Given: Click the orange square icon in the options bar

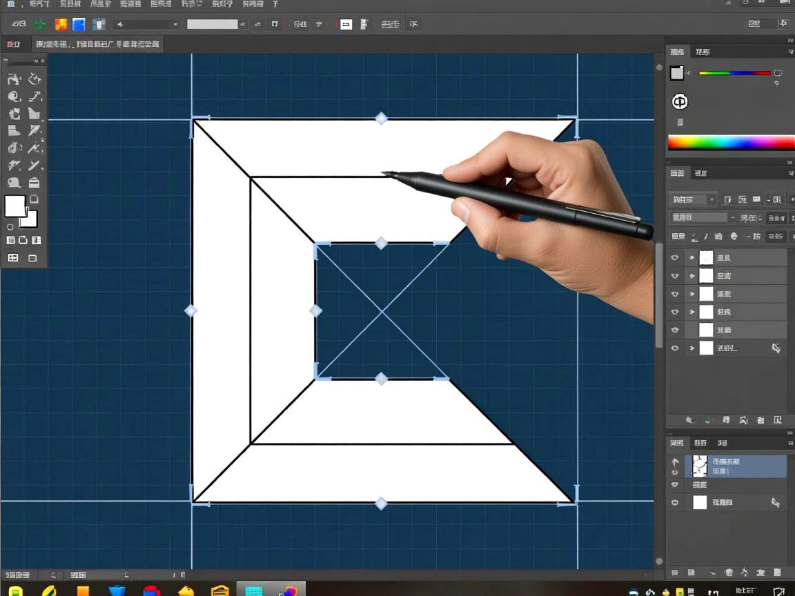Looking at the screenshot, I should pyautogui.click(x=61, y=25).
